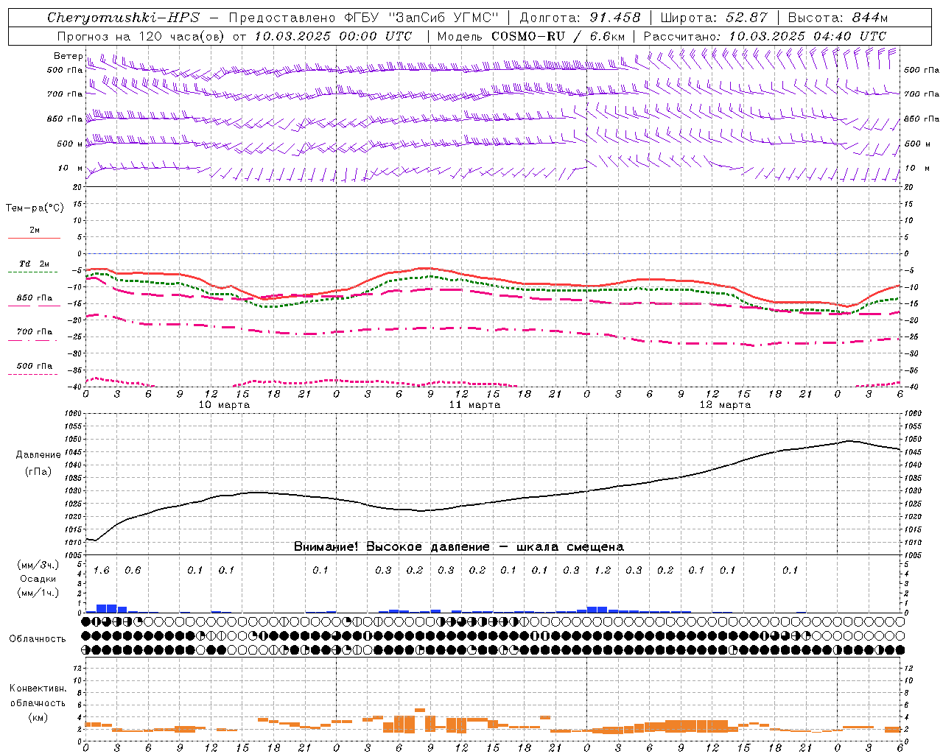Click the 10 марта date label

coord(224,405)
